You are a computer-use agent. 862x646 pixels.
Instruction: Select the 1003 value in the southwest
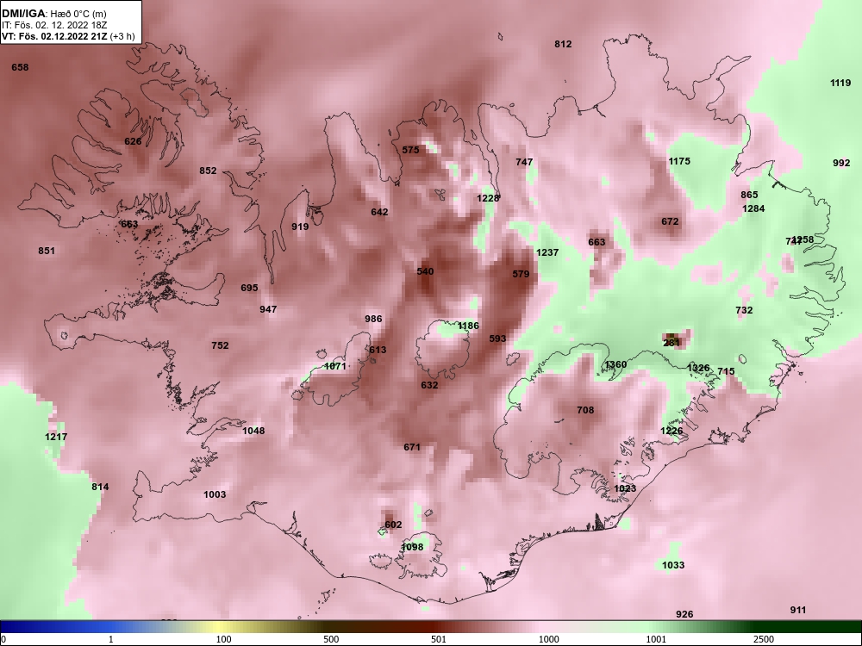pos(215,495)
